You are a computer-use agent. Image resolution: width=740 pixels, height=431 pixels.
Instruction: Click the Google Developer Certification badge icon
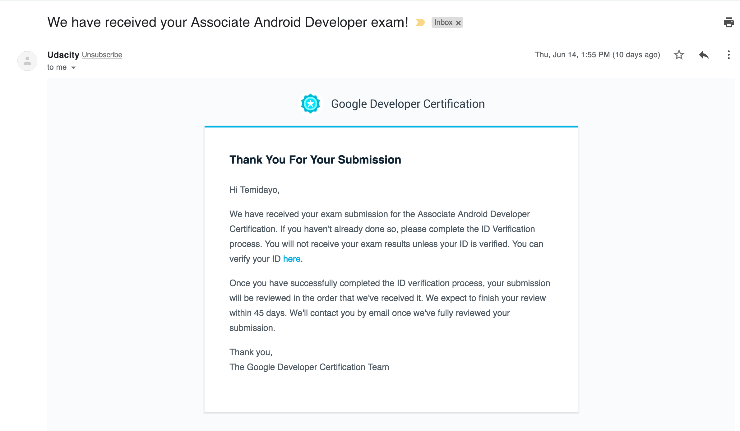point(310,104)
